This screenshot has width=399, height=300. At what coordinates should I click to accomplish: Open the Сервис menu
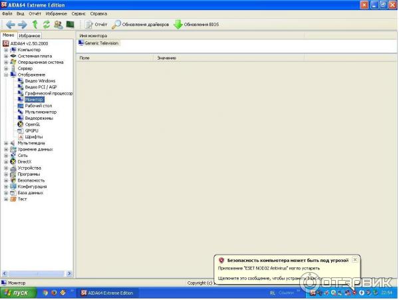(x=78, y=14)
